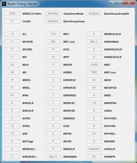Click the BankGroupSwap Disabled field
The width and height of the screenshot is (137, 163).
coord(53,21)
